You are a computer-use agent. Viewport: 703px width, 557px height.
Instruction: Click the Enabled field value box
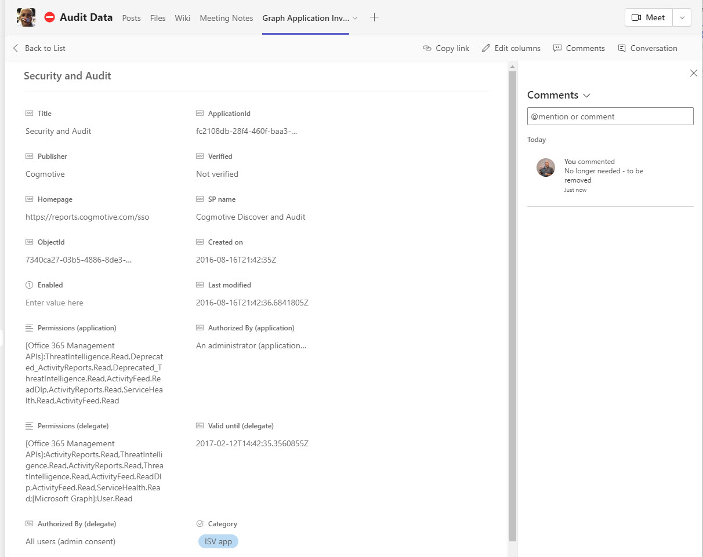[55, 303]
